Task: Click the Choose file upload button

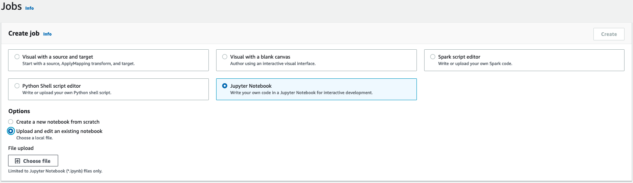Action: pyautogui.click(x=33, y=161)
